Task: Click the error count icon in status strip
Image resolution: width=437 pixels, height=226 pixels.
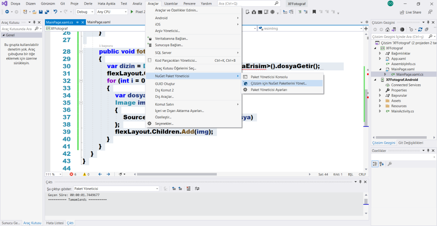Action: click(72, 174)
